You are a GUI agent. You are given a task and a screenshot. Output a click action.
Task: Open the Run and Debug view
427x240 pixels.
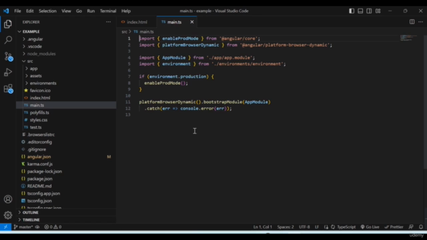8,73
